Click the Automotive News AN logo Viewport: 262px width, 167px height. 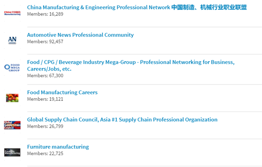(12, 40)
